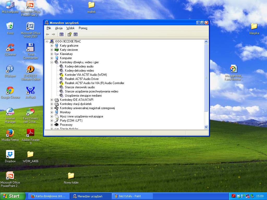
Task: Expand Komputer node
Action: click(x=52, y=58)
